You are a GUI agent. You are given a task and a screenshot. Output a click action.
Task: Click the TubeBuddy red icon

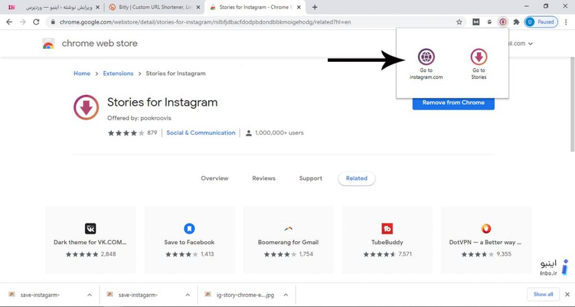pos(387,228)
